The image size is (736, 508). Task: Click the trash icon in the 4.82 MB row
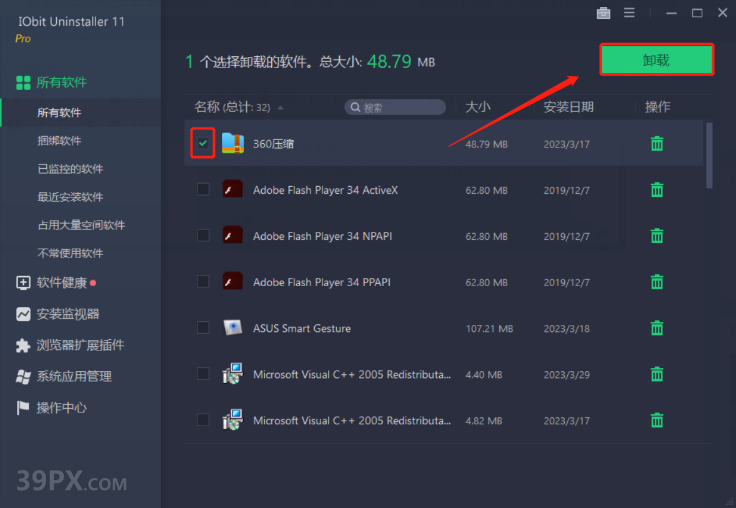[x=657, y=420]
